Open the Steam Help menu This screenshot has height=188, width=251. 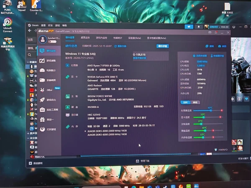click(x=64, y=25)
